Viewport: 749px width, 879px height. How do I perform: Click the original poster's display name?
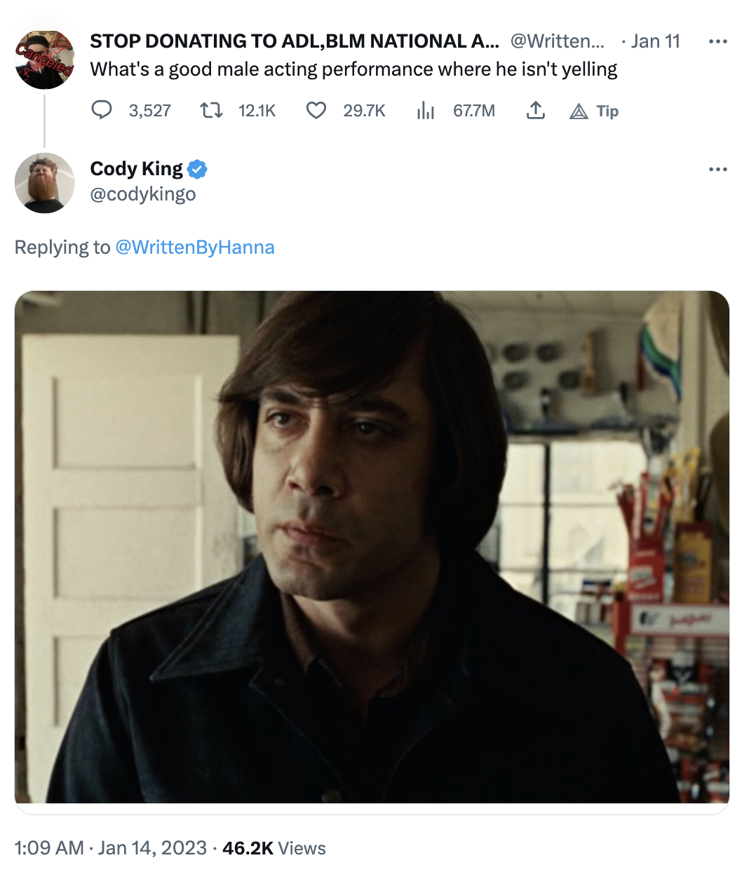point(295,41)
